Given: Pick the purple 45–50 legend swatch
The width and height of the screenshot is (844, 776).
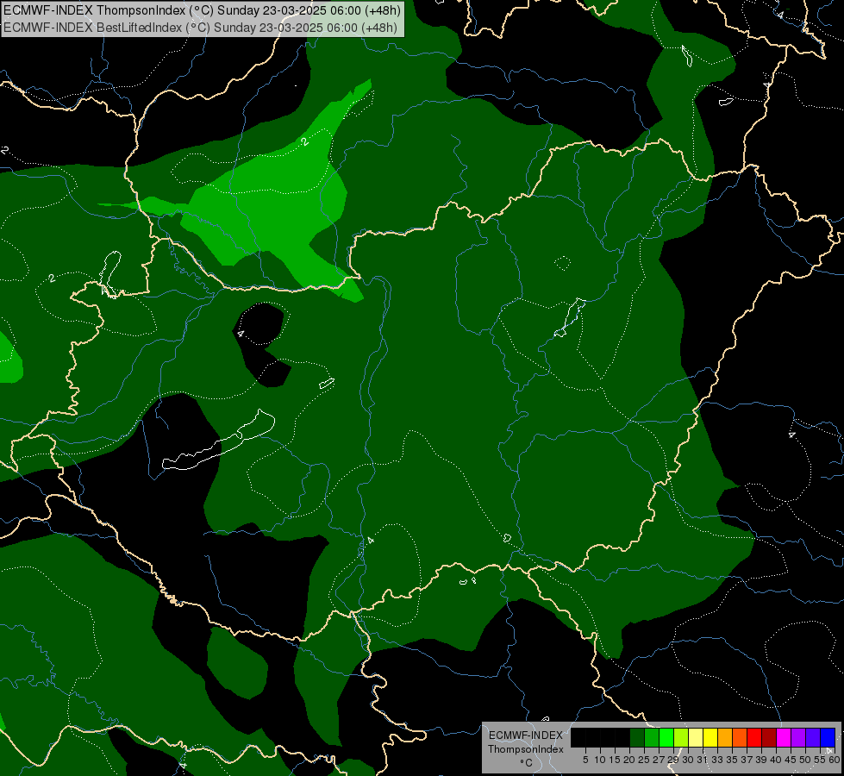Looking at the screenshot, I should [x=797, y=737].
